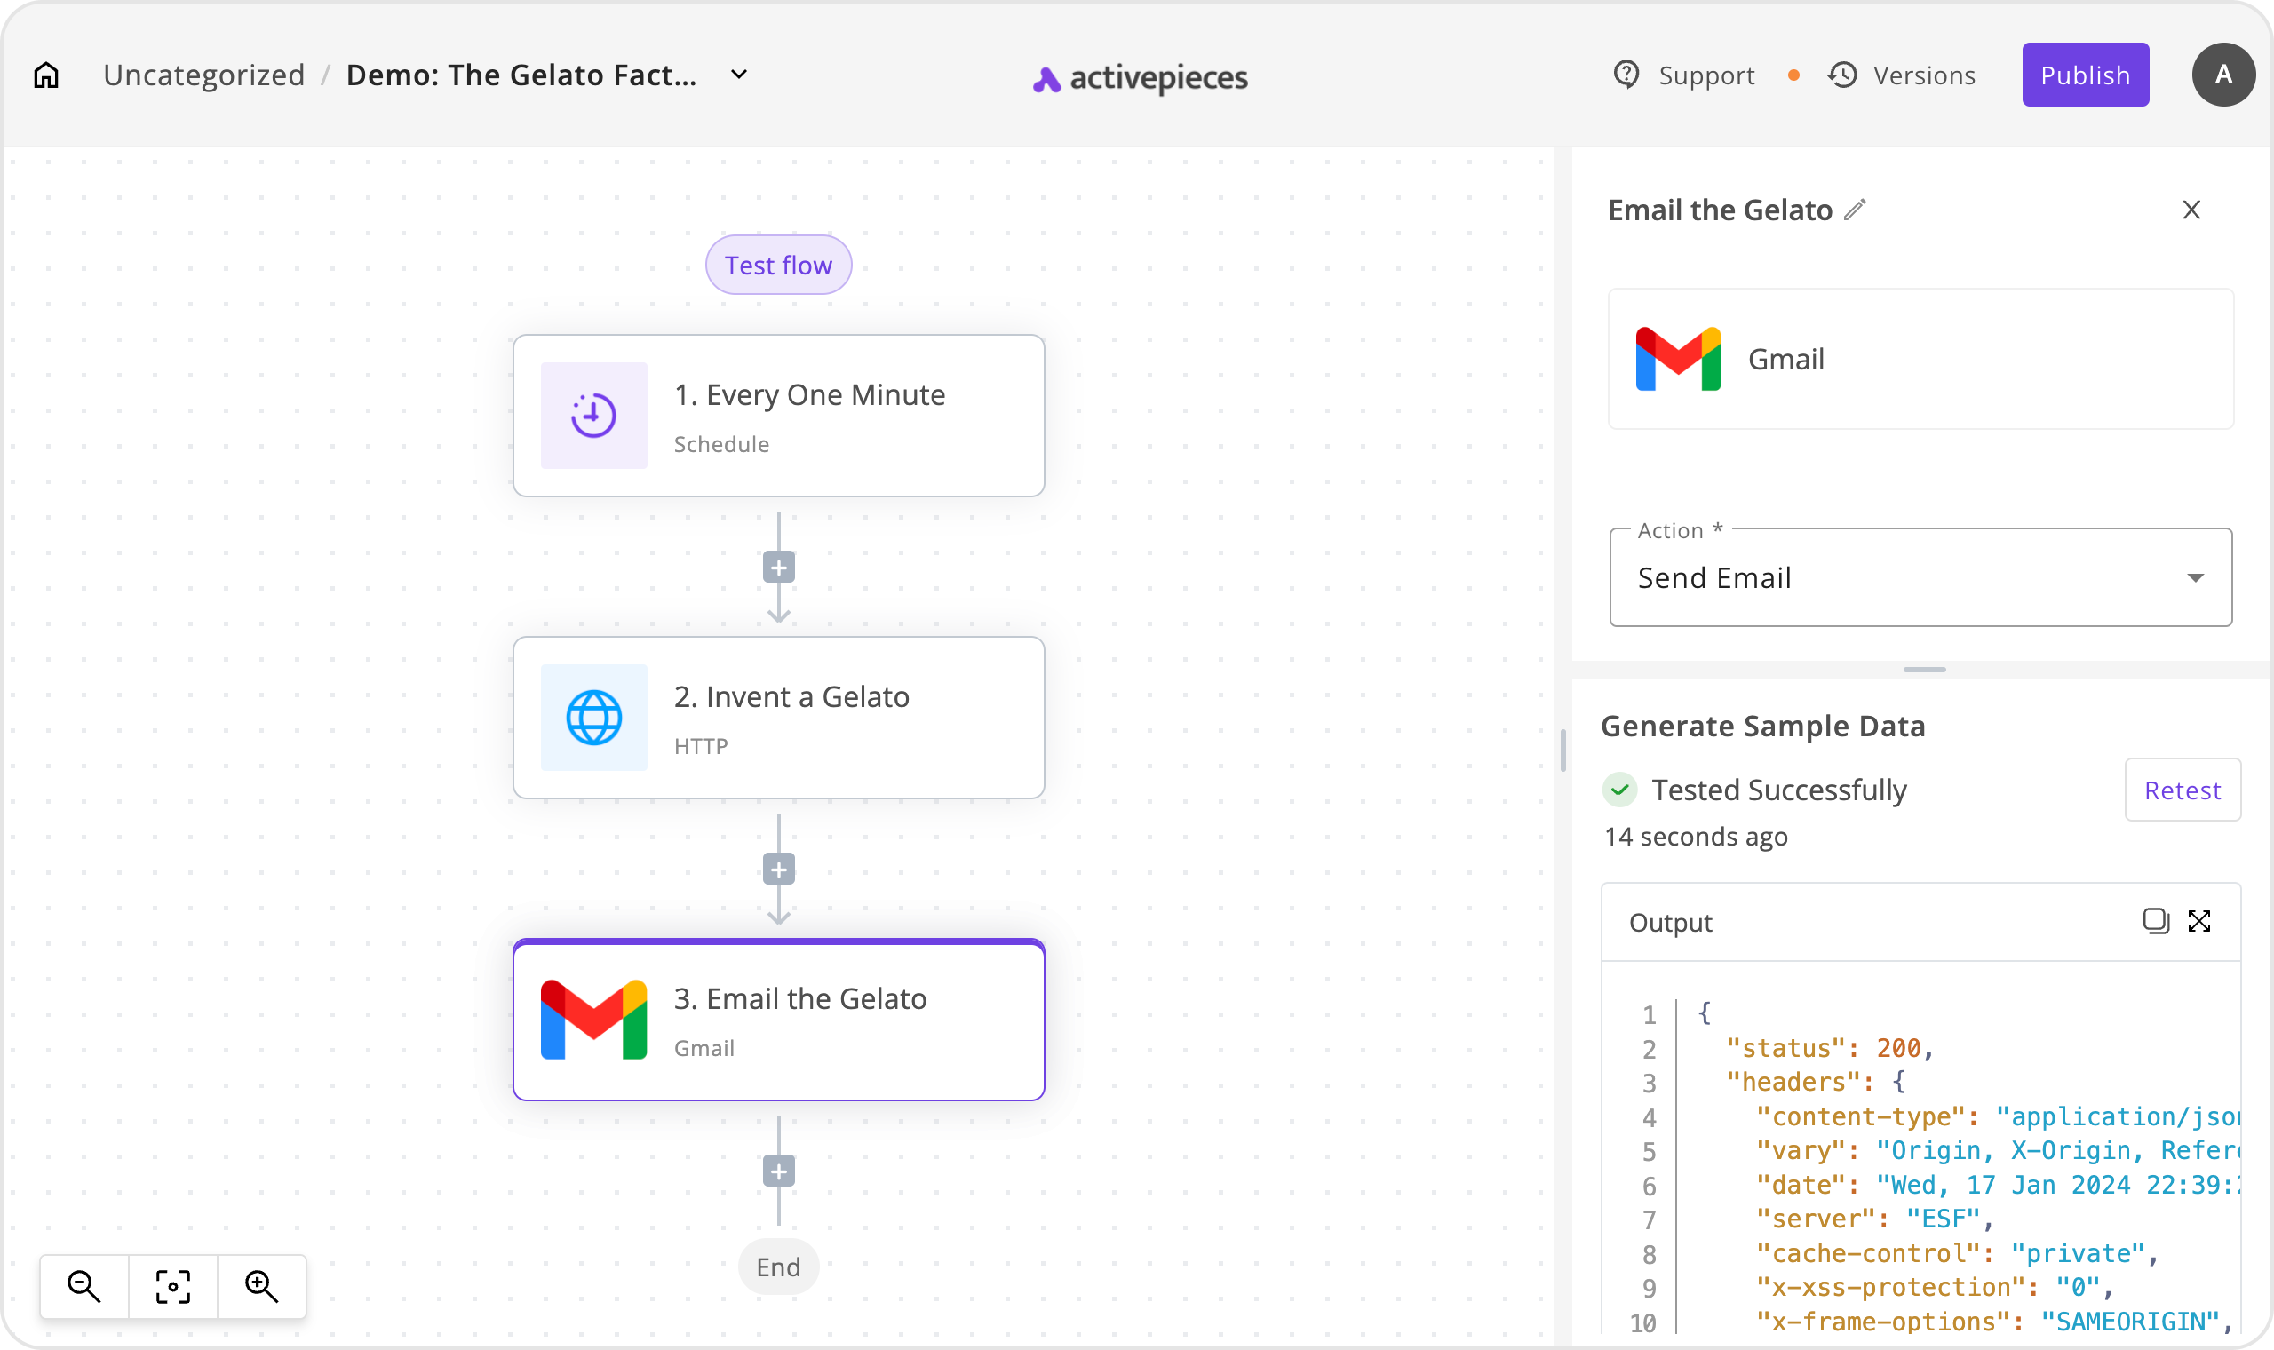
Task: Select the Every One Minute trigger
Action: point(779,416)
